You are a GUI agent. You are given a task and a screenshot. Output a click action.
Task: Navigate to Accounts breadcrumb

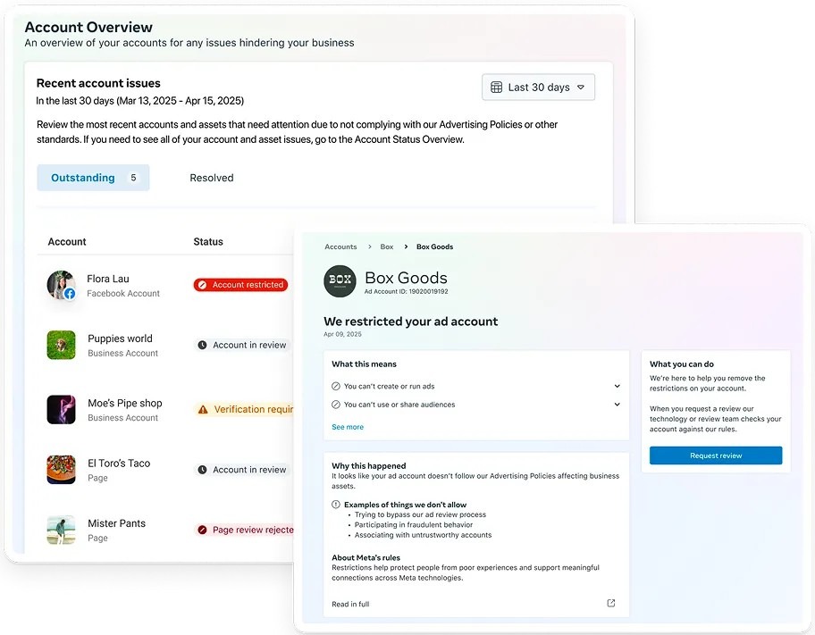[340, 246]
